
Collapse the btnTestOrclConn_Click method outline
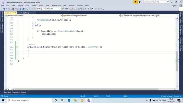point(17,47)
